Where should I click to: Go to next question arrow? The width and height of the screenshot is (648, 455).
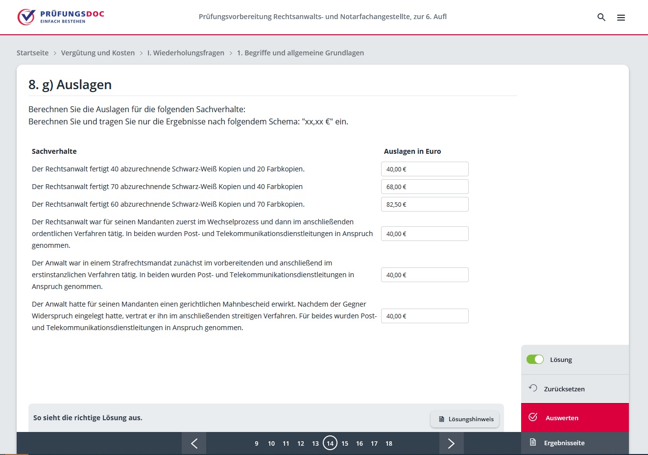click(x=451, y=443)
